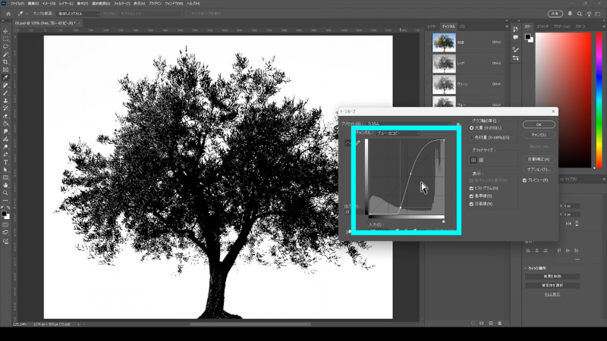
Task: Open the History panel icon
Action: point(515,30)
